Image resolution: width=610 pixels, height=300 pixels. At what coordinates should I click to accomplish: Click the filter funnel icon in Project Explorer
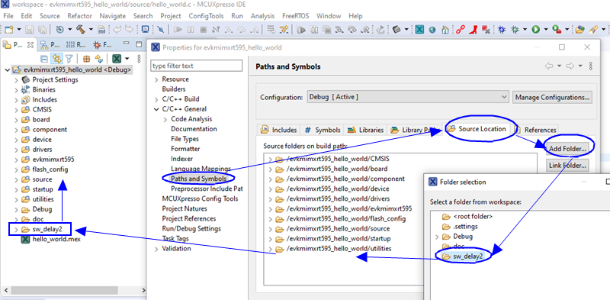pyautogui.click(x=69, y=59)
